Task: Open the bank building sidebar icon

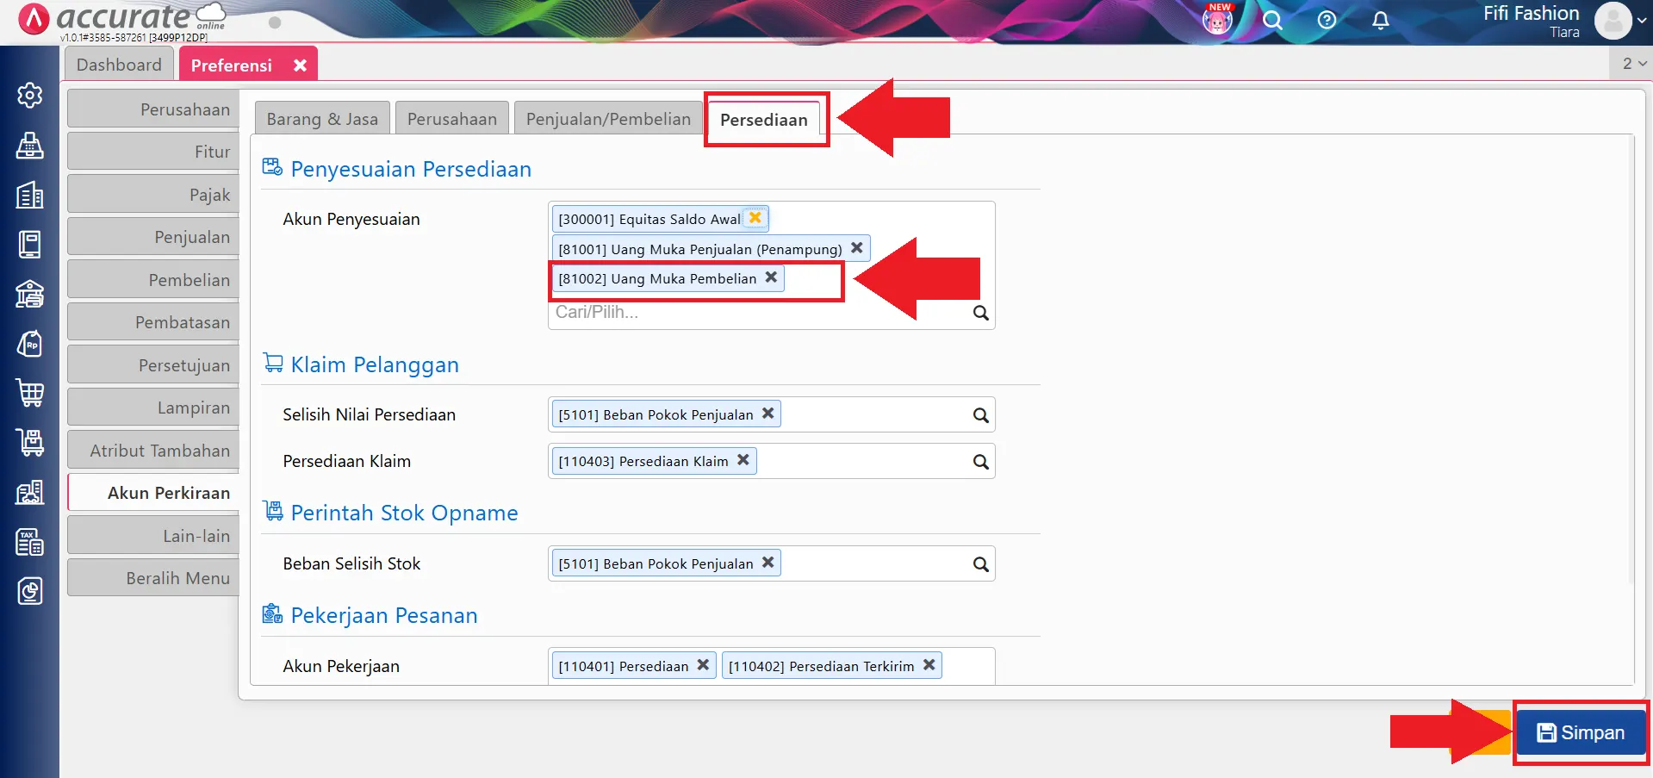Action: tap(30, 294)
